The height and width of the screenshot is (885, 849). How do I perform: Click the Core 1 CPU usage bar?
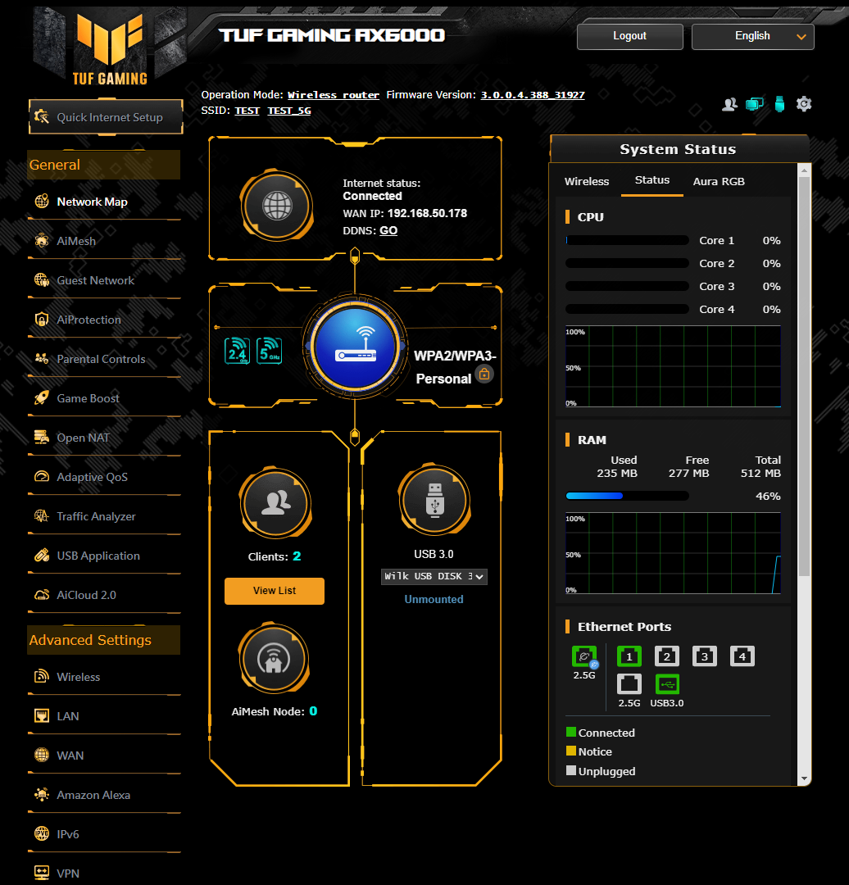tap(627, 240)
